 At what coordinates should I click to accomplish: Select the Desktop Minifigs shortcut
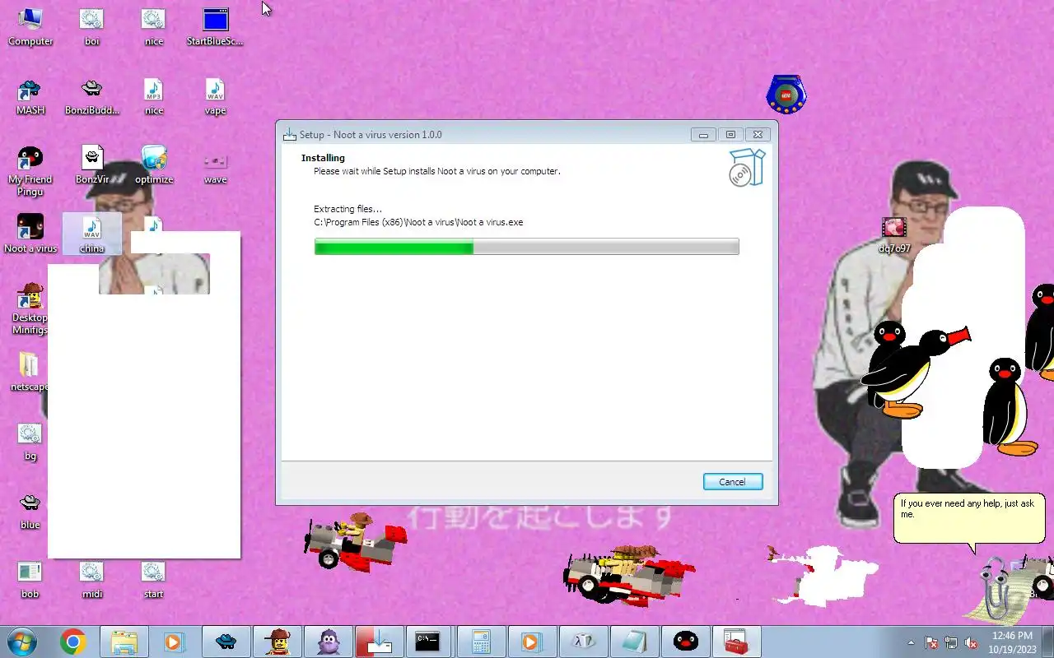click(30, 309)
